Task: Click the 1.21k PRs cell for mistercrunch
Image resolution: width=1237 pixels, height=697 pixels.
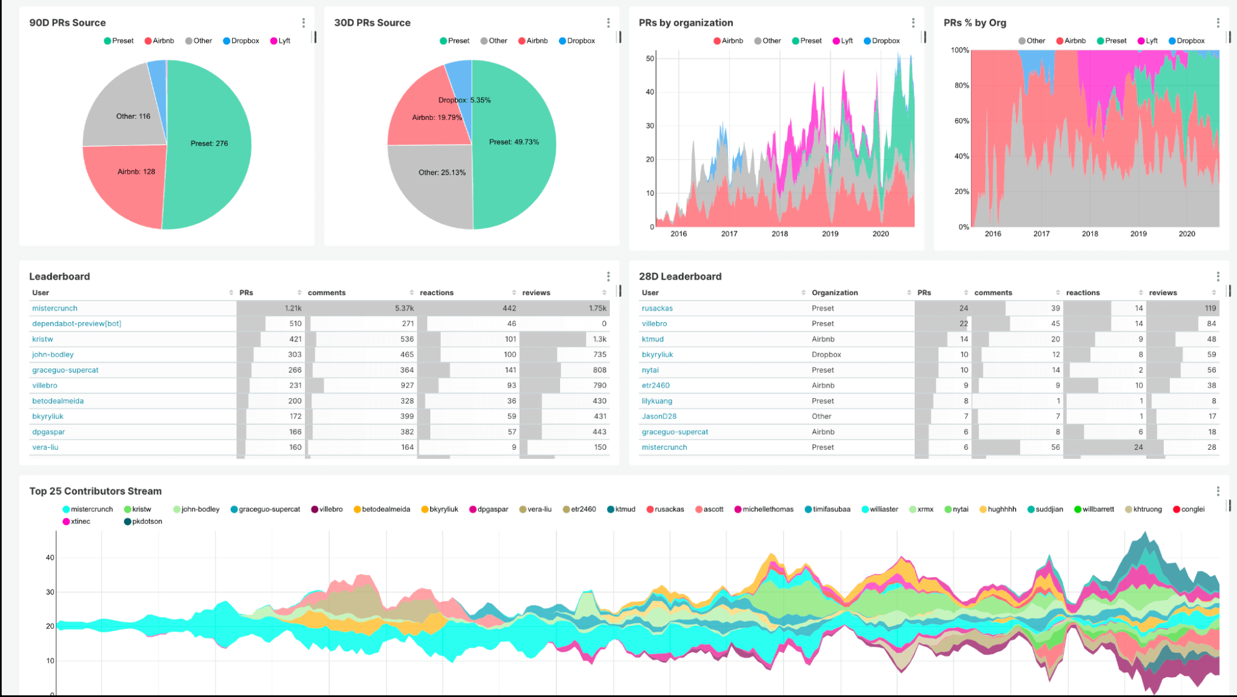Action: click(x=270, y=308)
